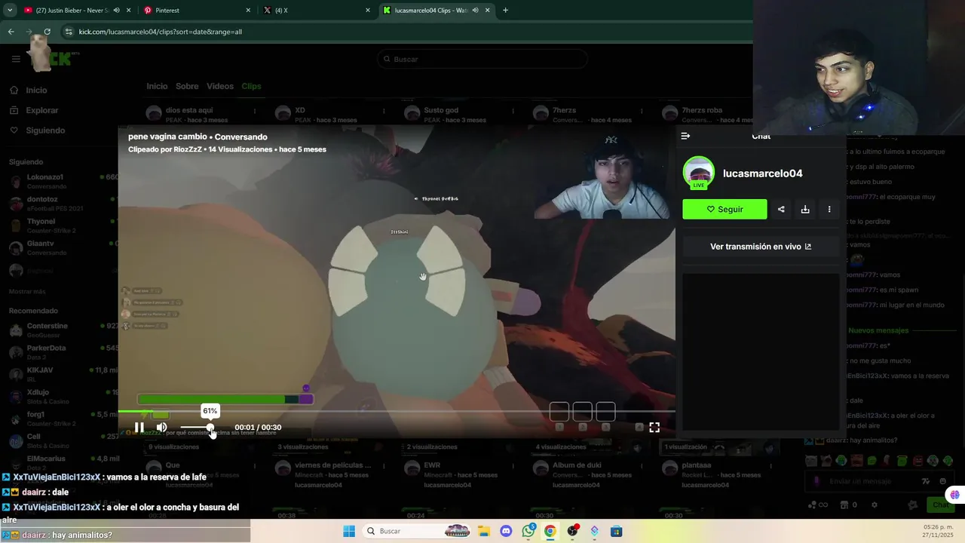Open a new browser tab
This screenshot has width=965, height=543.
[x=505, y=11]
